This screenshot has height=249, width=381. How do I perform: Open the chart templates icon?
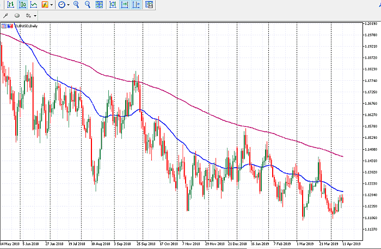(x=149, y=5)
